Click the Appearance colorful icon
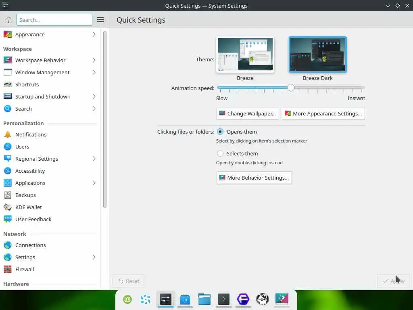The height and width of the screenshot is (310, 413). point(8,35)
